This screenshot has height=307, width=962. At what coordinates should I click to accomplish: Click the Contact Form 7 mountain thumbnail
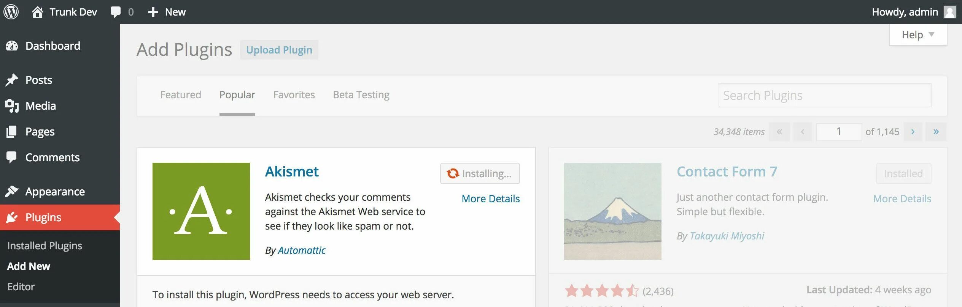[613, 211]
